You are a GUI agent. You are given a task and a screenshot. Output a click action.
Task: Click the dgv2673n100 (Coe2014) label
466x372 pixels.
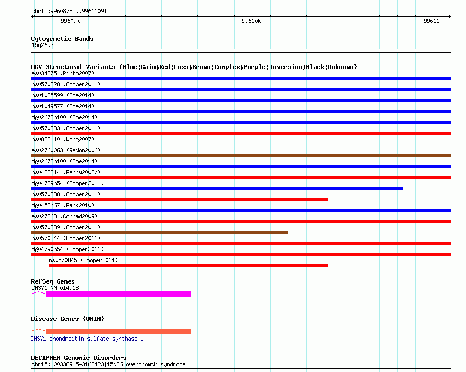[x=64, y=161]
